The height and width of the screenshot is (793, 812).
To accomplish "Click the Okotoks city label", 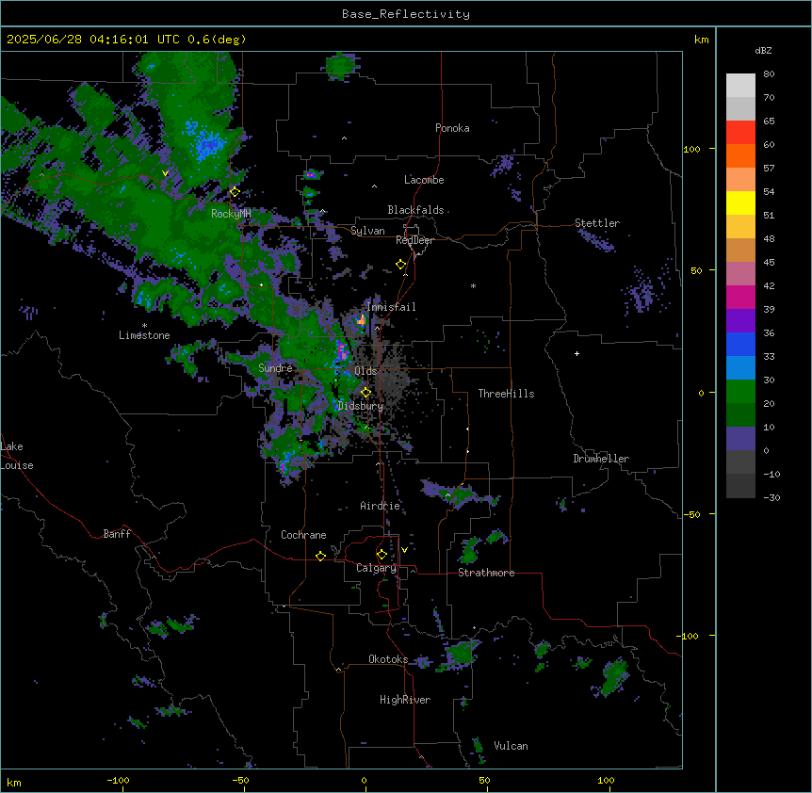I will point(388,659).
